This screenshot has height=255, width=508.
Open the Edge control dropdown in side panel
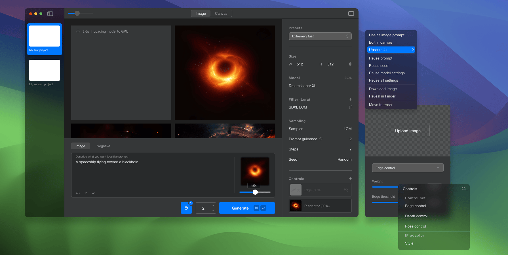pos(408,168)
